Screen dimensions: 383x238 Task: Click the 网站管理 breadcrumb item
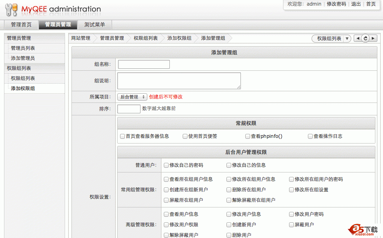[81, 38]
